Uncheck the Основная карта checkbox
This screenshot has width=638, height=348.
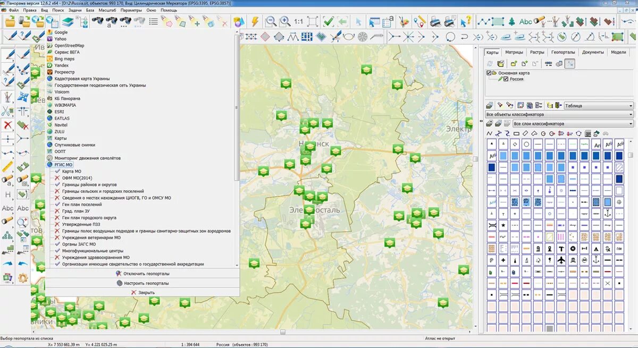(x=489, y=73)
